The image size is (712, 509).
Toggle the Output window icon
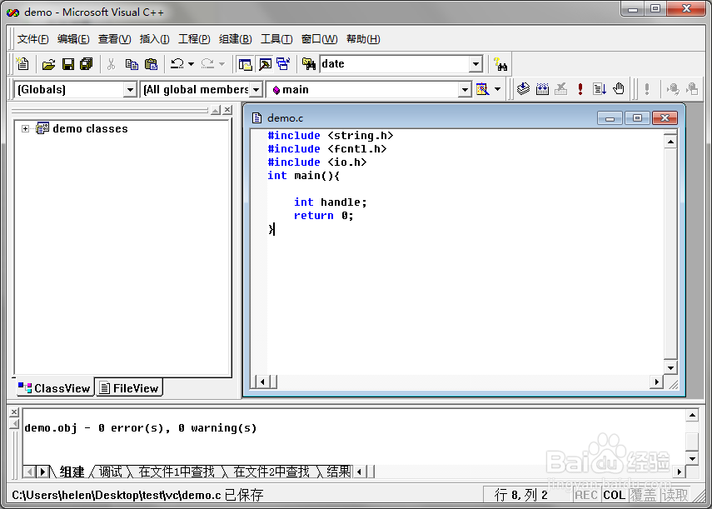(x=265, y=64)
